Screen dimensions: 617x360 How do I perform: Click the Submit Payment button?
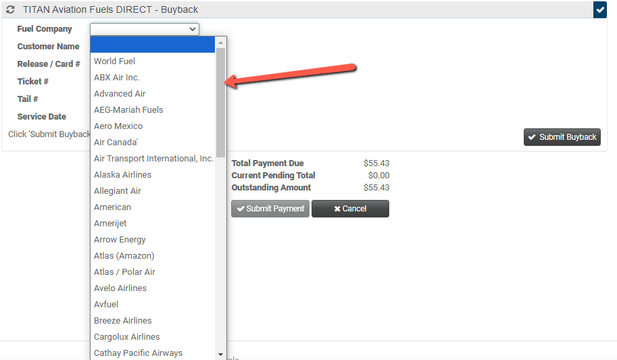click(x=270, y=209)
